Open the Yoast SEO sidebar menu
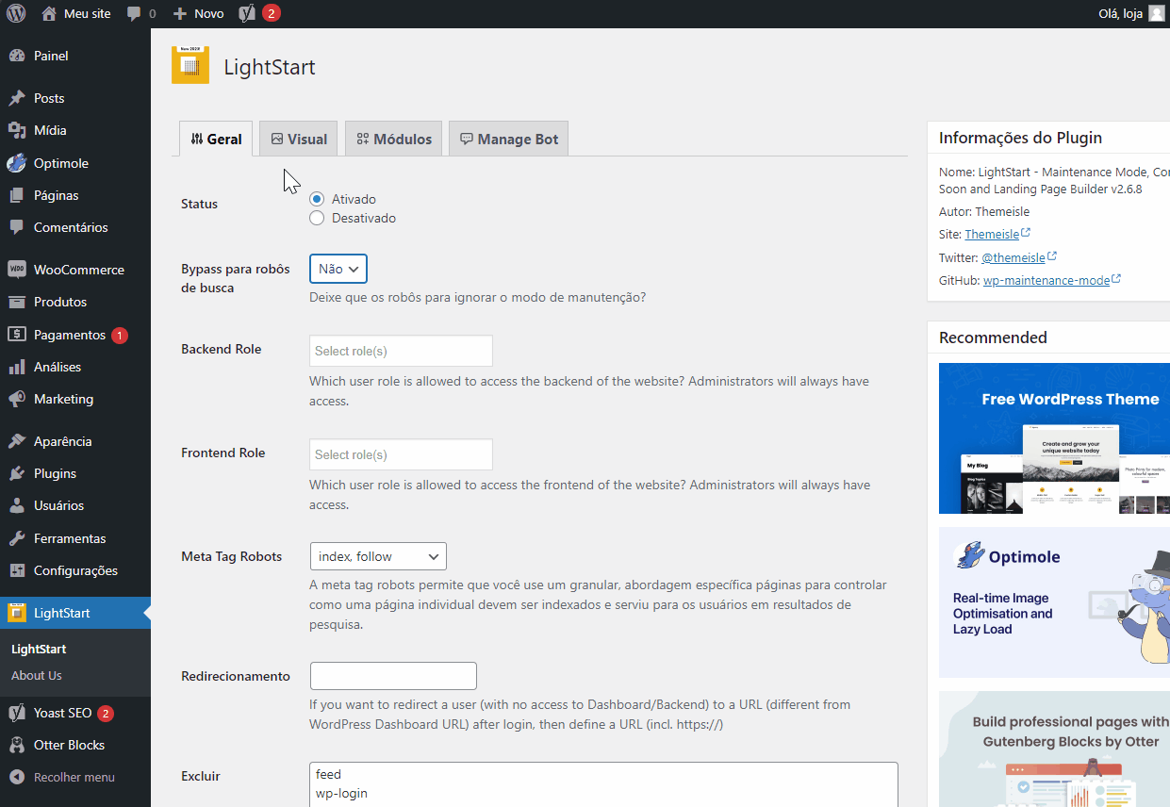 pos(75,713)
